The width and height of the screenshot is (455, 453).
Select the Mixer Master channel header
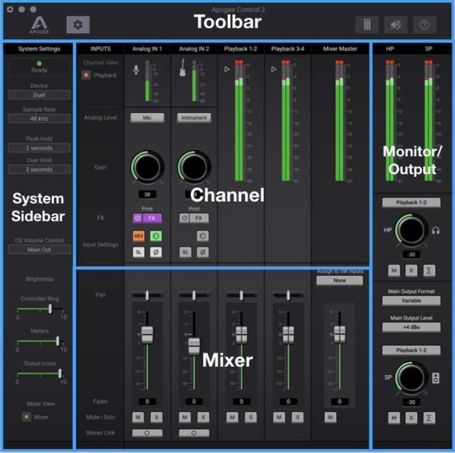point(340,49)
